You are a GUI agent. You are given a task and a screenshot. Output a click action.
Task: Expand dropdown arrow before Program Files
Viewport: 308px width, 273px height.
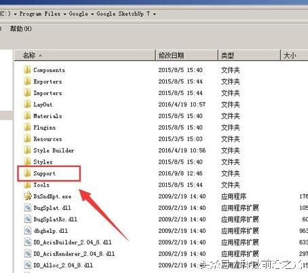point(15,14)
